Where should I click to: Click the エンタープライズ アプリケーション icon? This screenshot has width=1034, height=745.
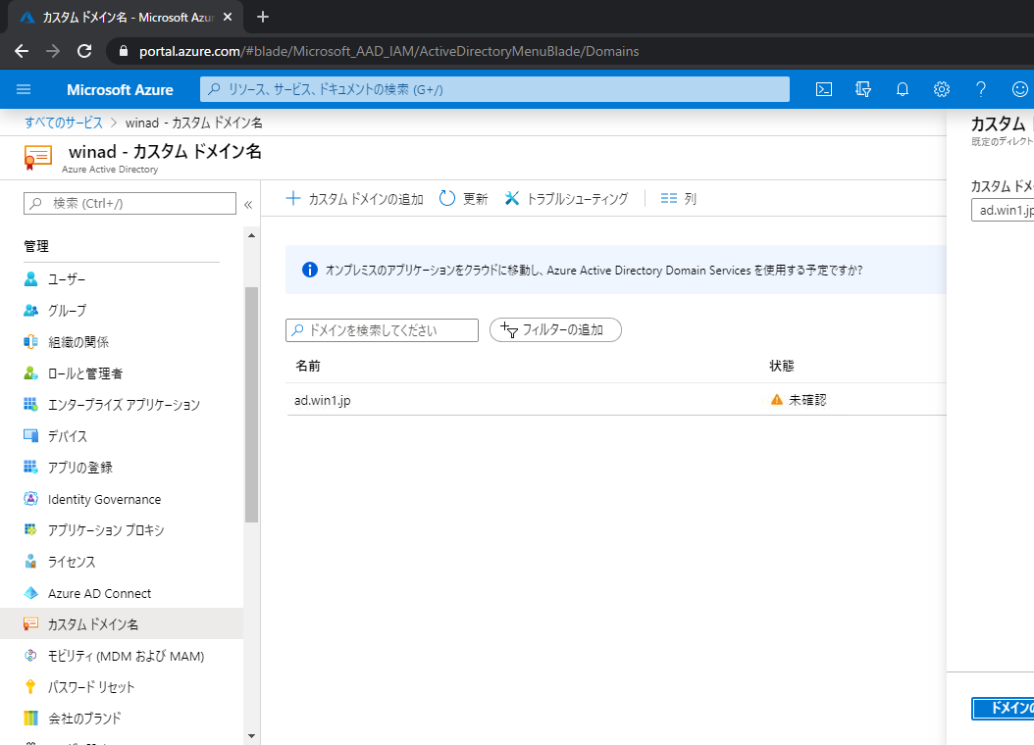point(31,405)
